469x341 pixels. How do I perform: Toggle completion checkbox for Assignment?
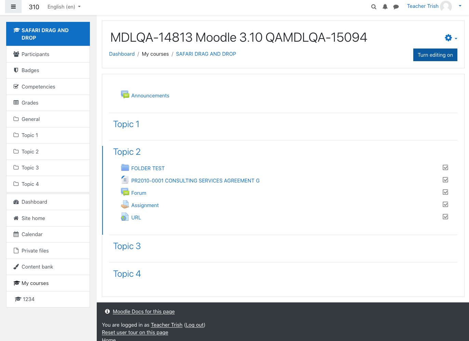(x=445, y=204)
